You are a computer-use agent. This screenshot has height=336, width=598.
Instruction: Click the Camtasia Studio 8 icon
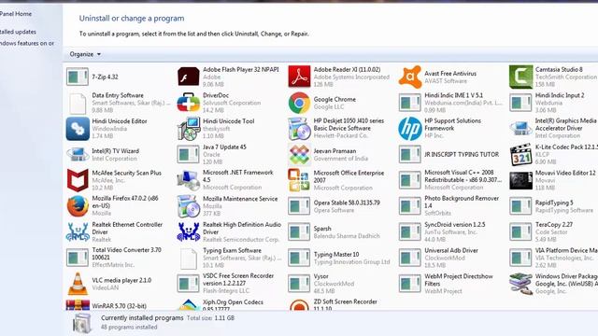[x=520, y=77]
